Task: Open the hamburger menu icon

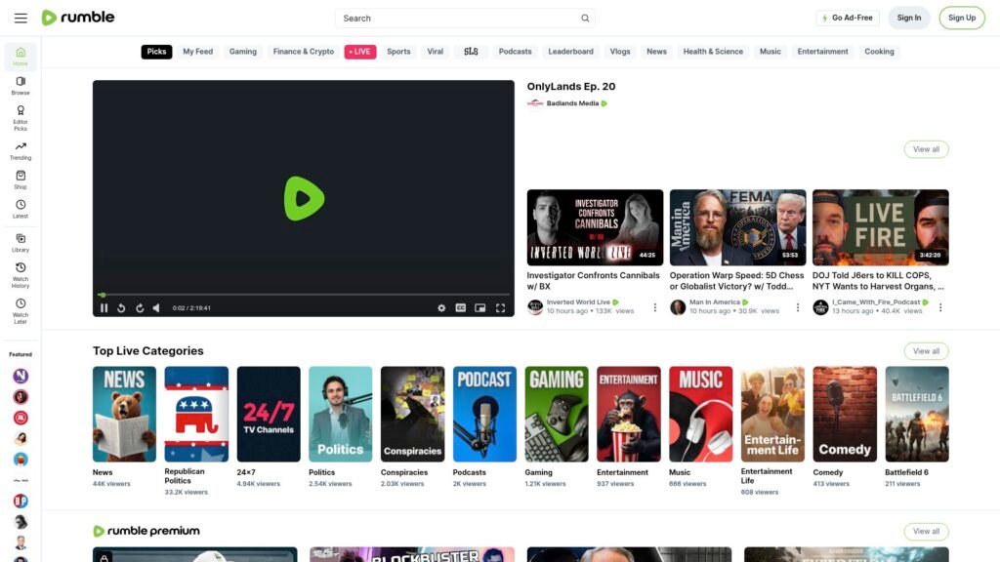Action: [x=21, y=18]
